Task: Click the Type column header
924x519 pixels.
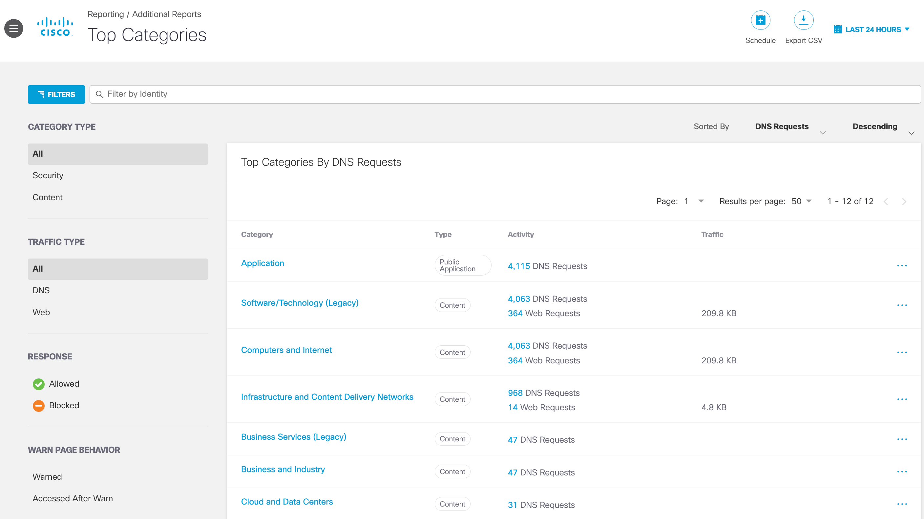Action: pyautogui.click(x=443, y=235)
